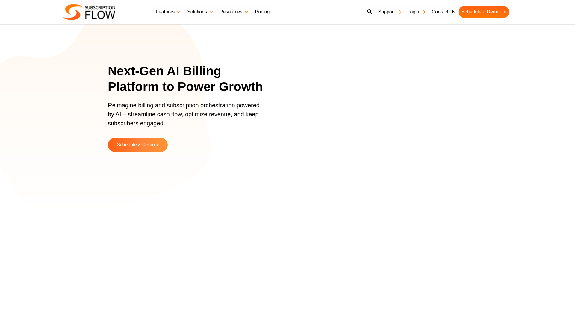The image size is (575, 323).
Task: Click the chevron on hero Schedule a Demo button
Action: click(157, 145)
